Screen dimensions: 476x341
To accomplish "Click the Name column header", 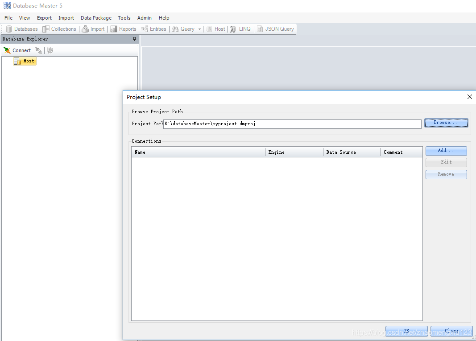I will (x=198, y=152).
